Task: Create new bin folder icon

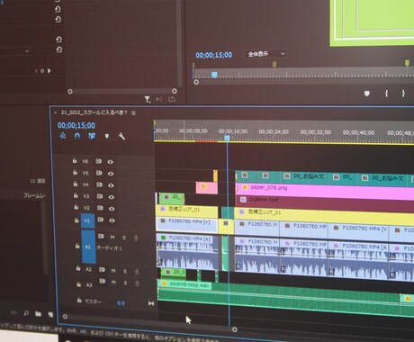Action: coord(38,314)
